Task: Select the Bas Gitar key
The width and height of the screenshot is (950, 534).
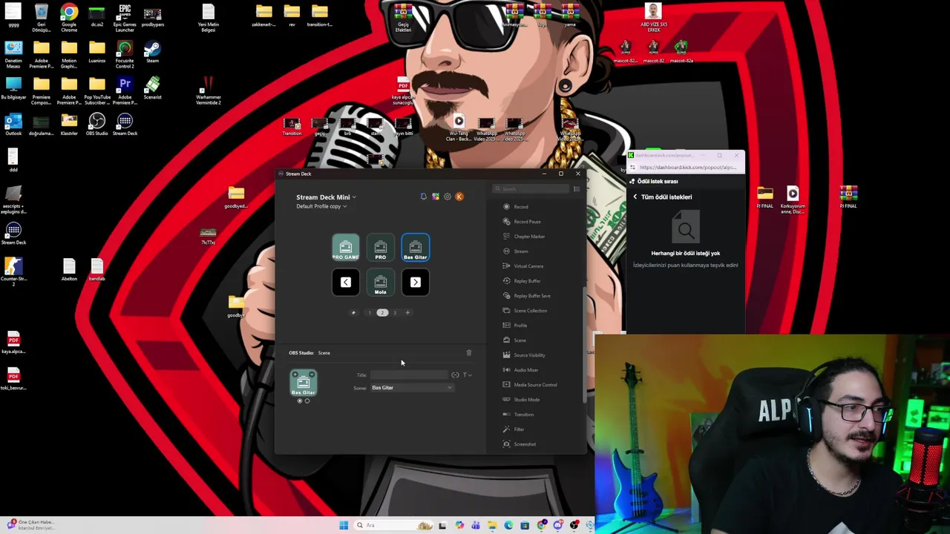Action: 416,248
